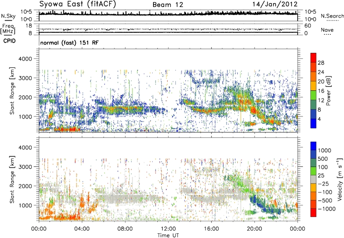Select the 'Beam 12' heading

(x=168, y=5)
